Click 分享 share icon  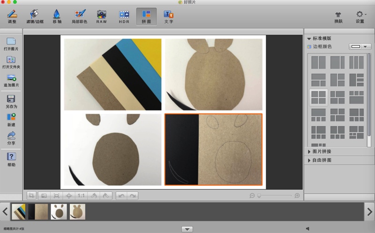pyautogui.click(x=11, y=138)
